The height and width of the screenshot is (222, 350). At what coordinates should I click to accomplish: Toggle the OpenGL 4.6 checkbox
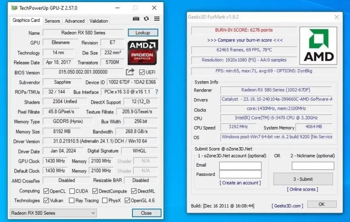click(127, 200)
